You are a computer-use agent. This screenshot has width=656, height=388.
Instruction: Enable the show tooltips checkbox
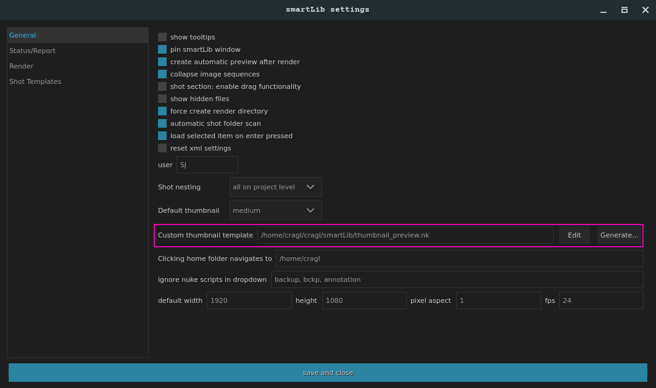tap(162, 37)
